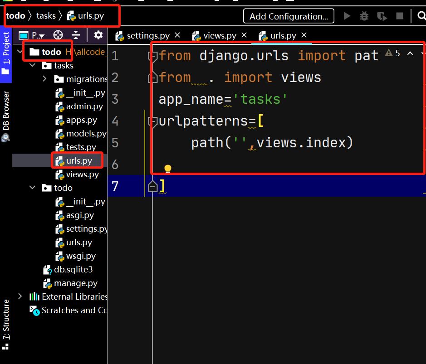Open the Project tool window tab

6,53
